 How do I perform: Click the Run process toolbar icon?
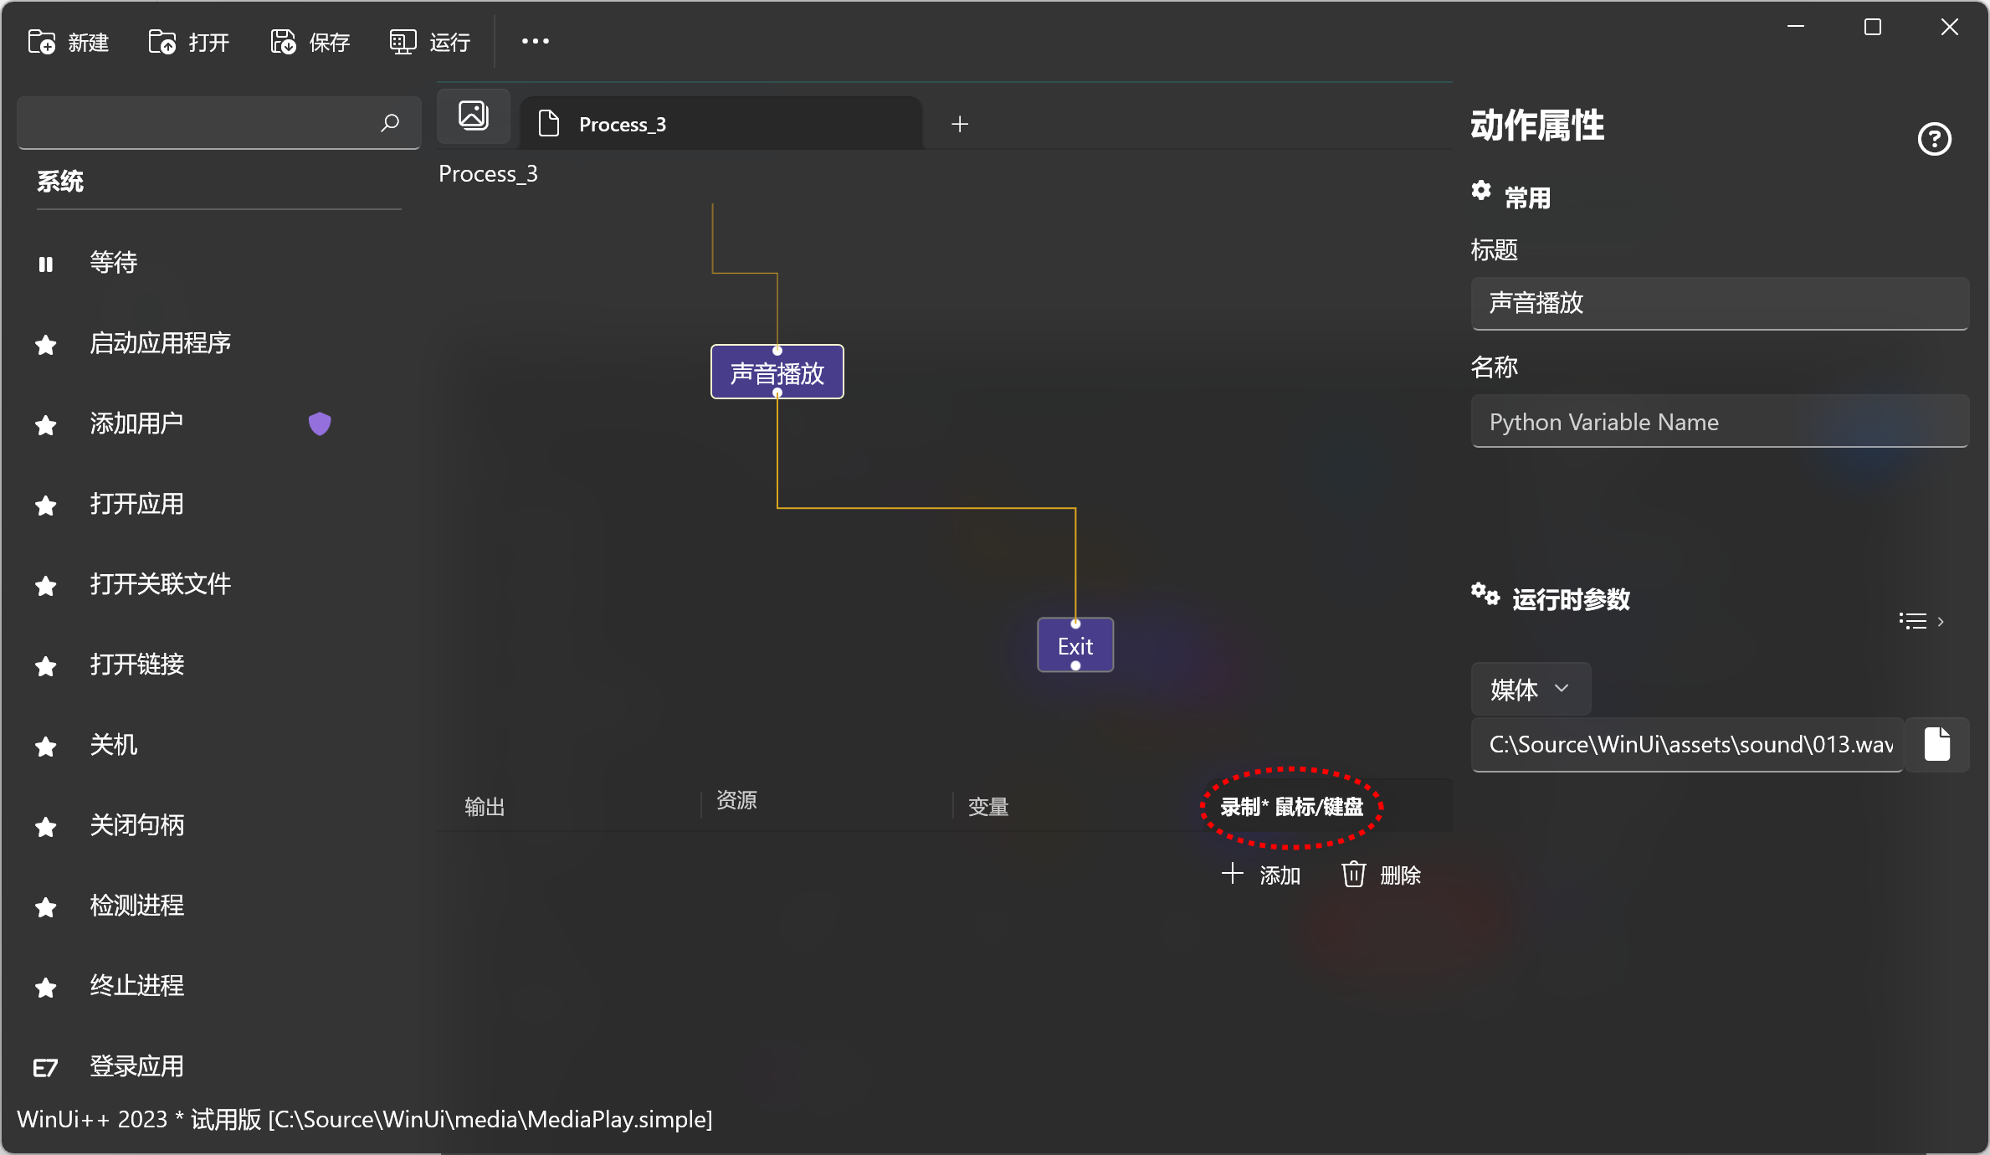click(x=403, y=42)
